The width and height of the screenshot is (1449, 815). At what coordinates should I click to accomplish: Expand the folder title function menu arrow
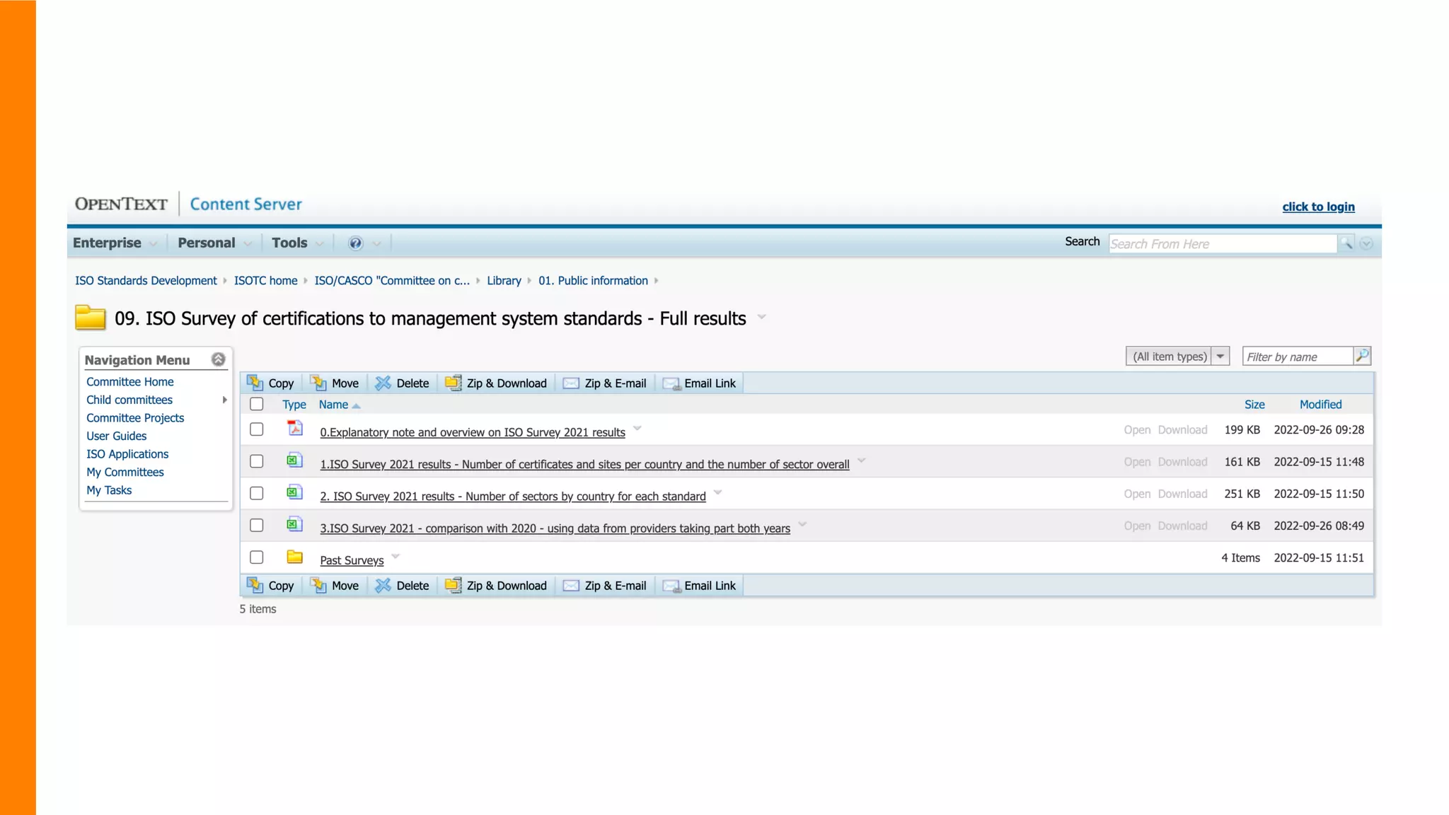pyautogui.click(x=761, y=317)
